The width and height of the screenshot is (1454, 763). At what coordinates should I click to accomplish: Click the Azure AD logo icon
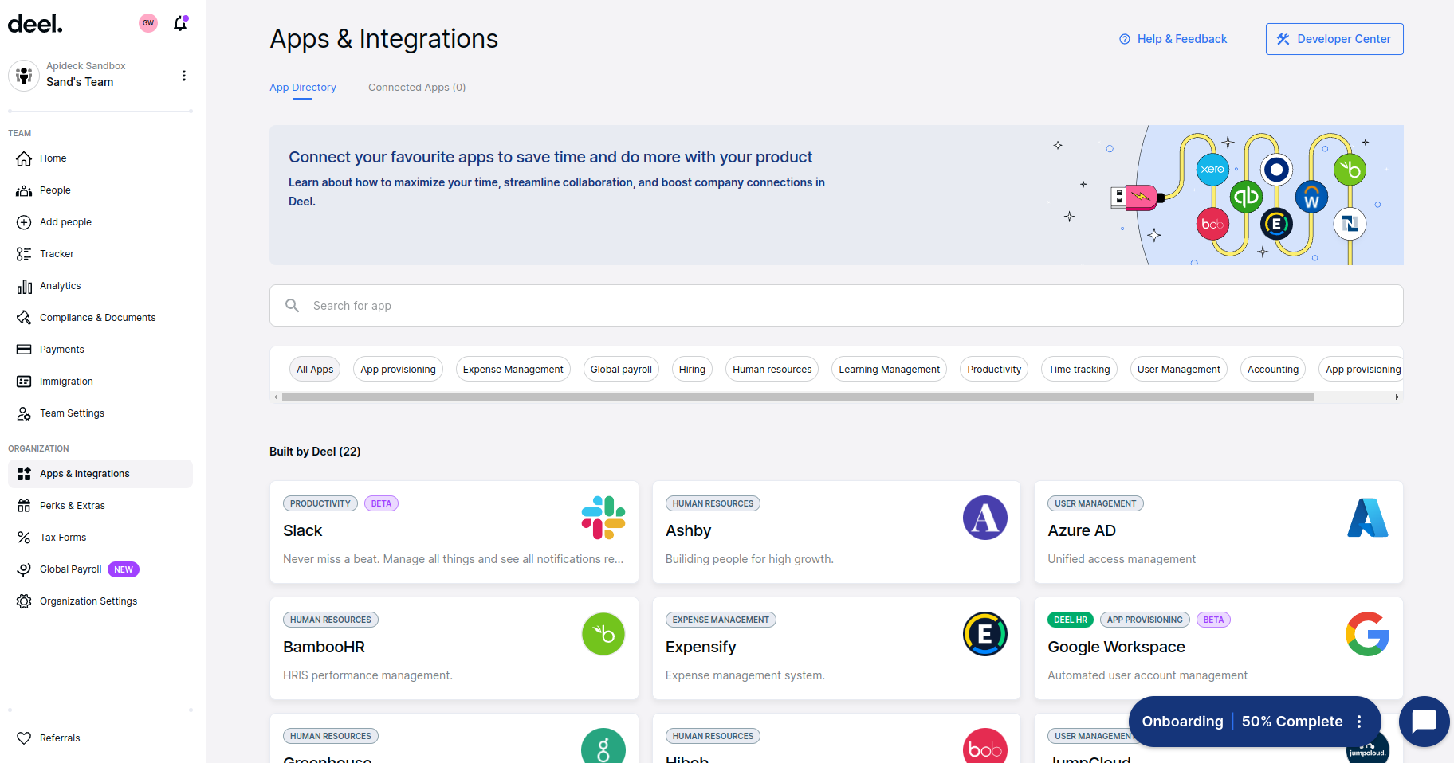1368,518
